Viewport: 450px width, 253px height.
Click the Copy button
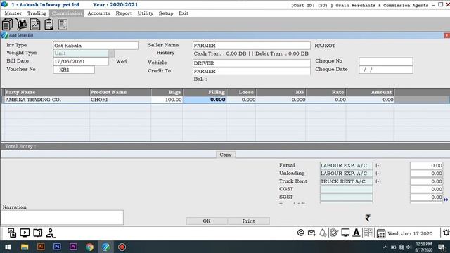pyautogui.click(x=226, y=155)
